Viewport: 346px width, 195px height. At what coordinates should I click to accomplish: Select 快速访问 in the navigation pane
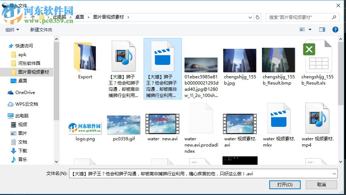pos(24,46)
